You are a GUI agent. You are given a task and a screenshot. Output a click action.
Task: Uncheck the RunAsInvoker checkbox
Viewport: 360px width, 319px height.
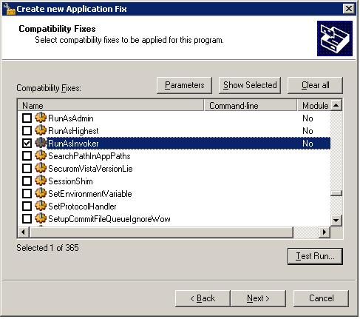27,143
